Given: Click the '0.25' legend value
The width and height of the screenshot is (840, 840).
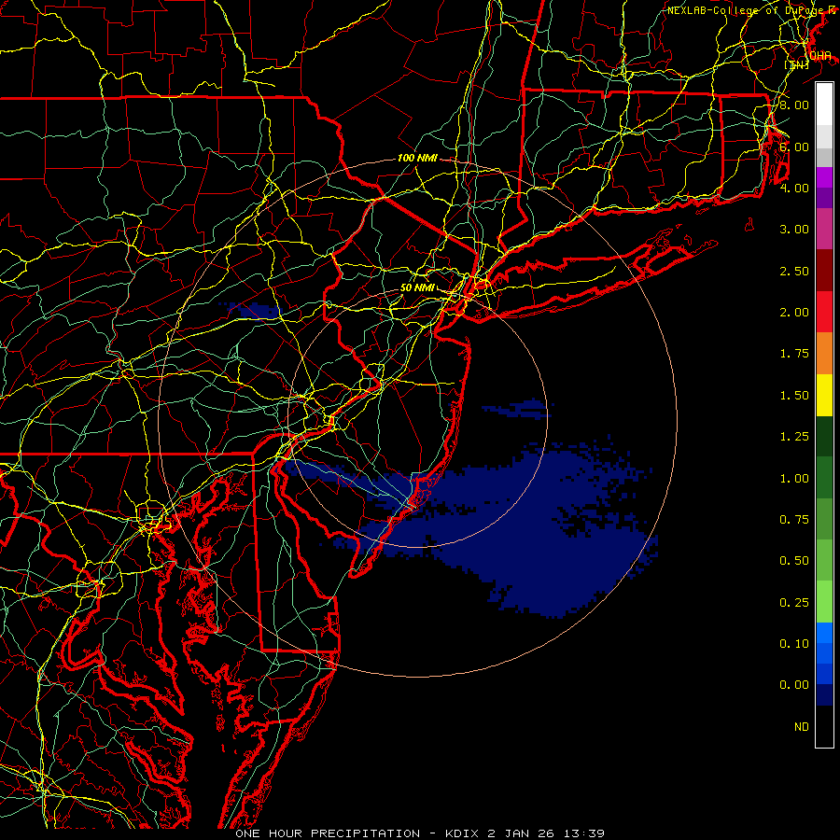Looking at the screenshot, I should pyautogui.click(x=794, y=603).
